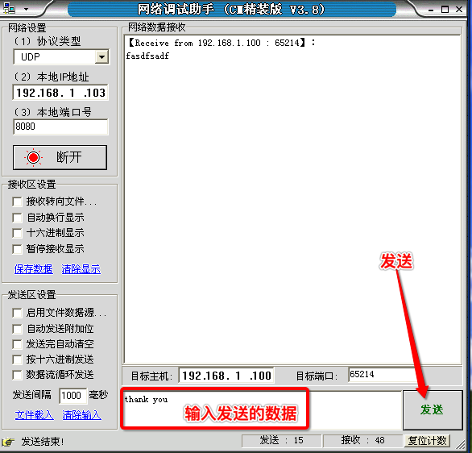472x453 pixels.
Task: Toggle 自动换行显示 checkbox
Action: pyautogui.click(x=17, y=218)
